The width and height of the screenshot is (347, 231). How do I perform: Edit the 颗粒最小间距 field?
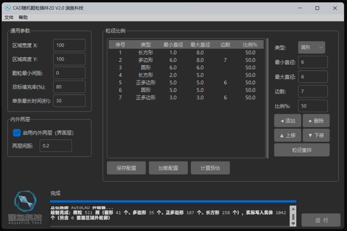pos(69,73)
